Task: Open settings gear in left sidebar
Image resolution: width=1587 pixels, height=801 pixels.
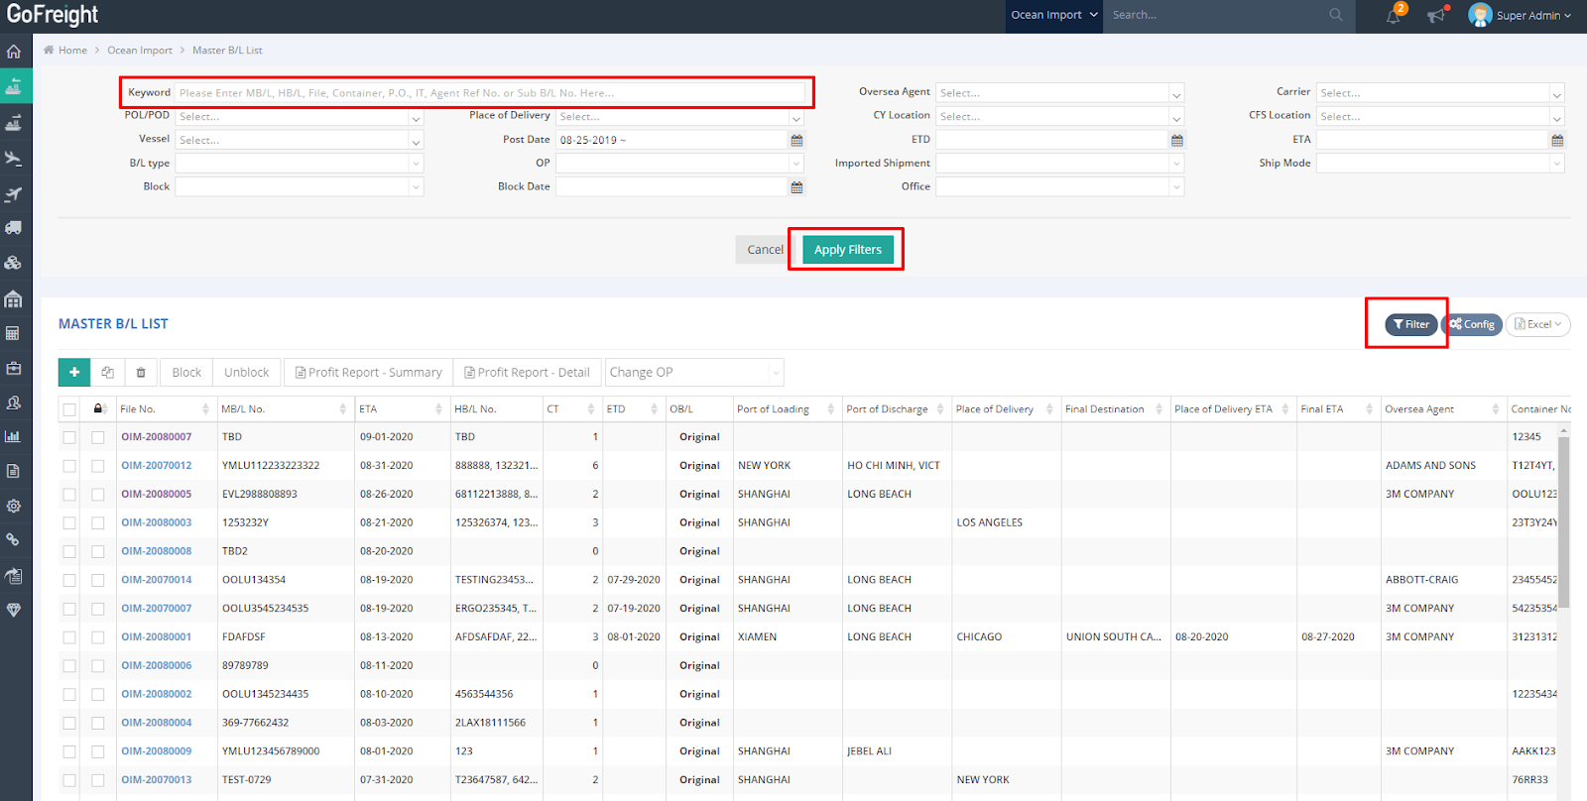Action: pos(14,507)
